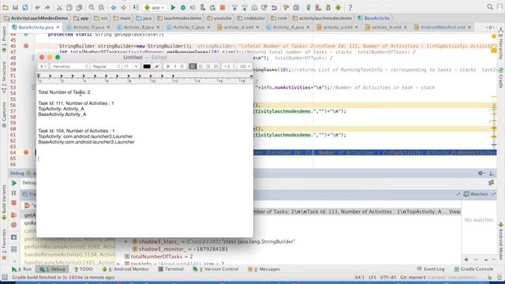
Task: Select align right in TextEdit
Action: [208, 66]
